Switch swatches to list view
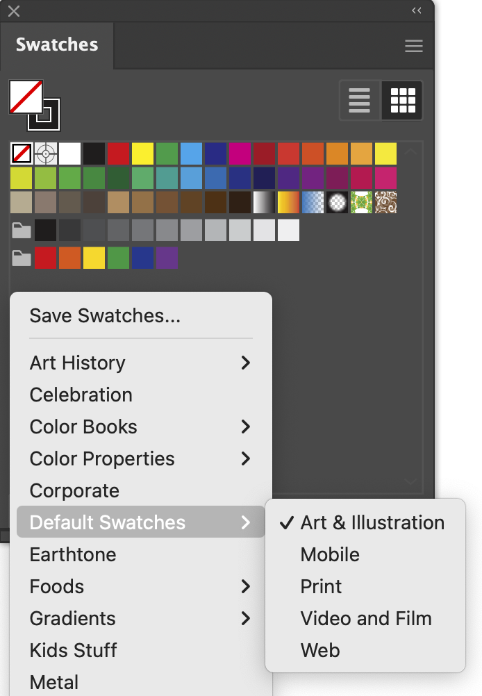The width and height of the screenshot is (482, 696). coord(360,100)
